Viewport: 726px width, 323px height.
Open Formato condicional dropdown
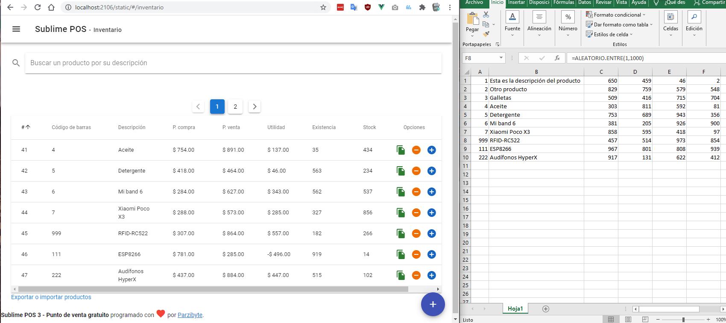click(x=615, y=15)
